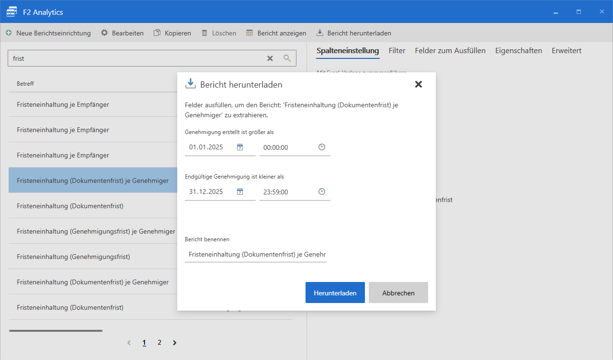Go to the previous page of results
The width and height of the screenshot is (613, 360).
click(x=129, y=343)
